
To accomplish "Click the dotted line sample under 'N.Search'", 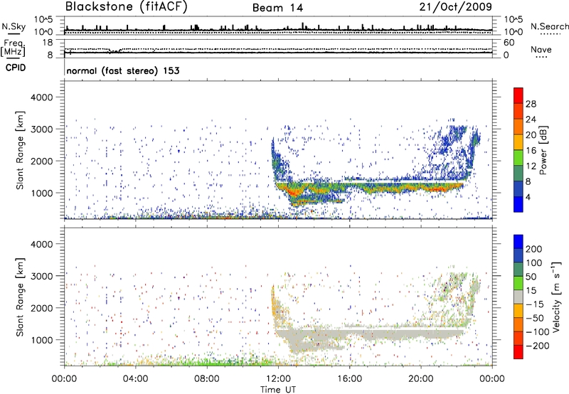I will pos(550,33).
